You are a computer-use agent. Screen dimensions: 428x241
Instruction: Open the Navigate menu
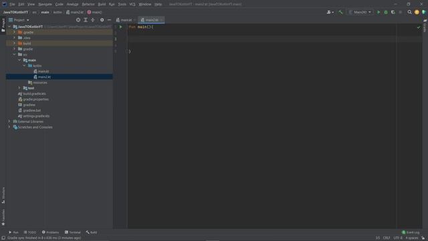click(45, 4)
